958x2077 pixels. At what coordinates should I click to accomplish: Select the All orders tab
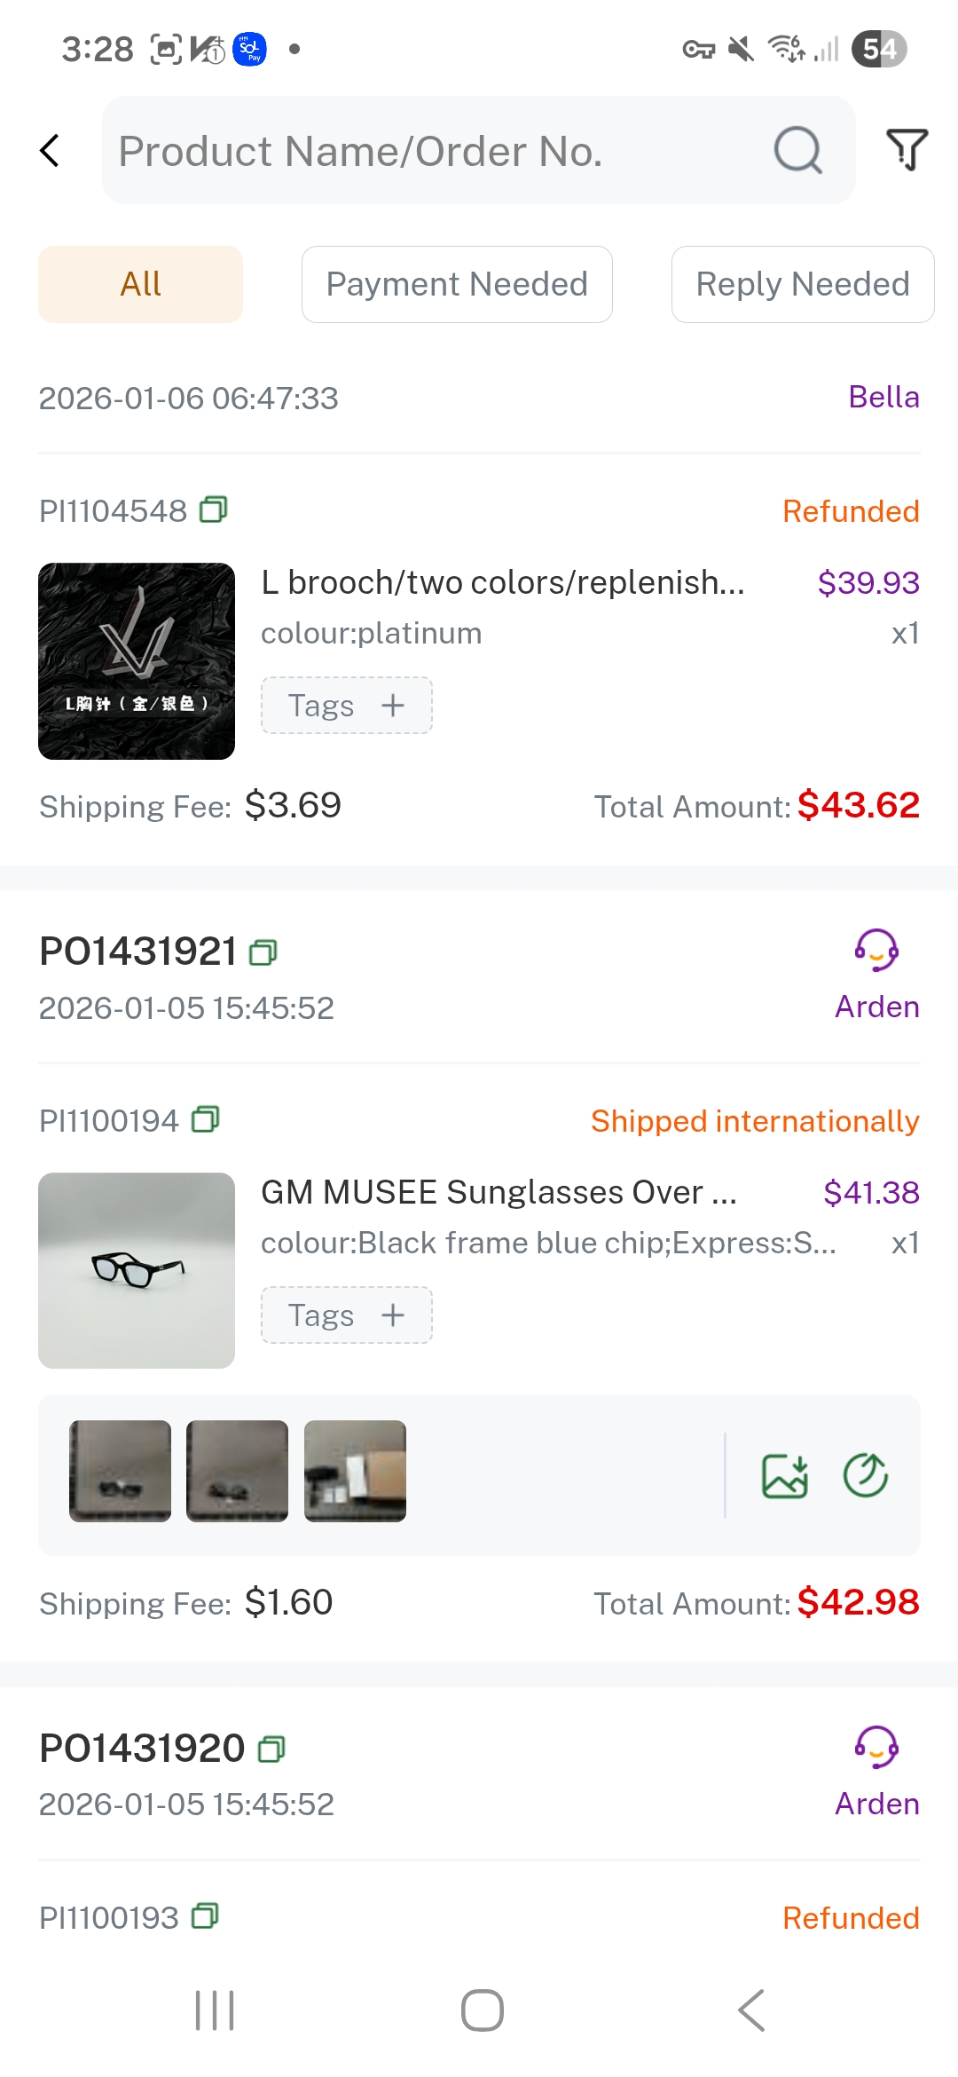[x=140, y=284]
